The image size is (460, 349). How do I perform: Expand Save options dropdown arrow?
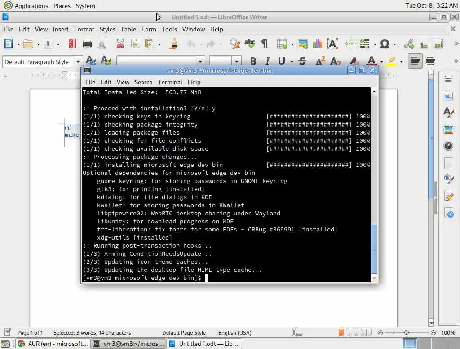tap(58, 44)
